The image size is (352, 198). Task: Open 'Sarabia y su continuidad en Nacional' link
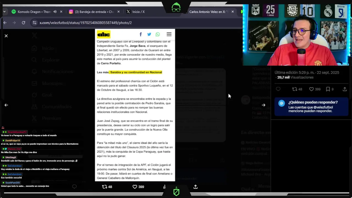(x=136, y=72)
